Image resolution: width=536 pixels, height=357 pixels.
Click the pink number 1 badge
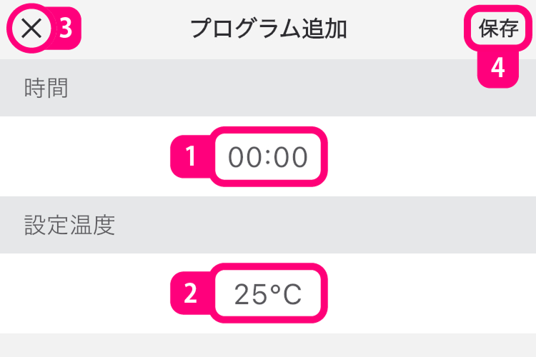(x=190, y=156)
